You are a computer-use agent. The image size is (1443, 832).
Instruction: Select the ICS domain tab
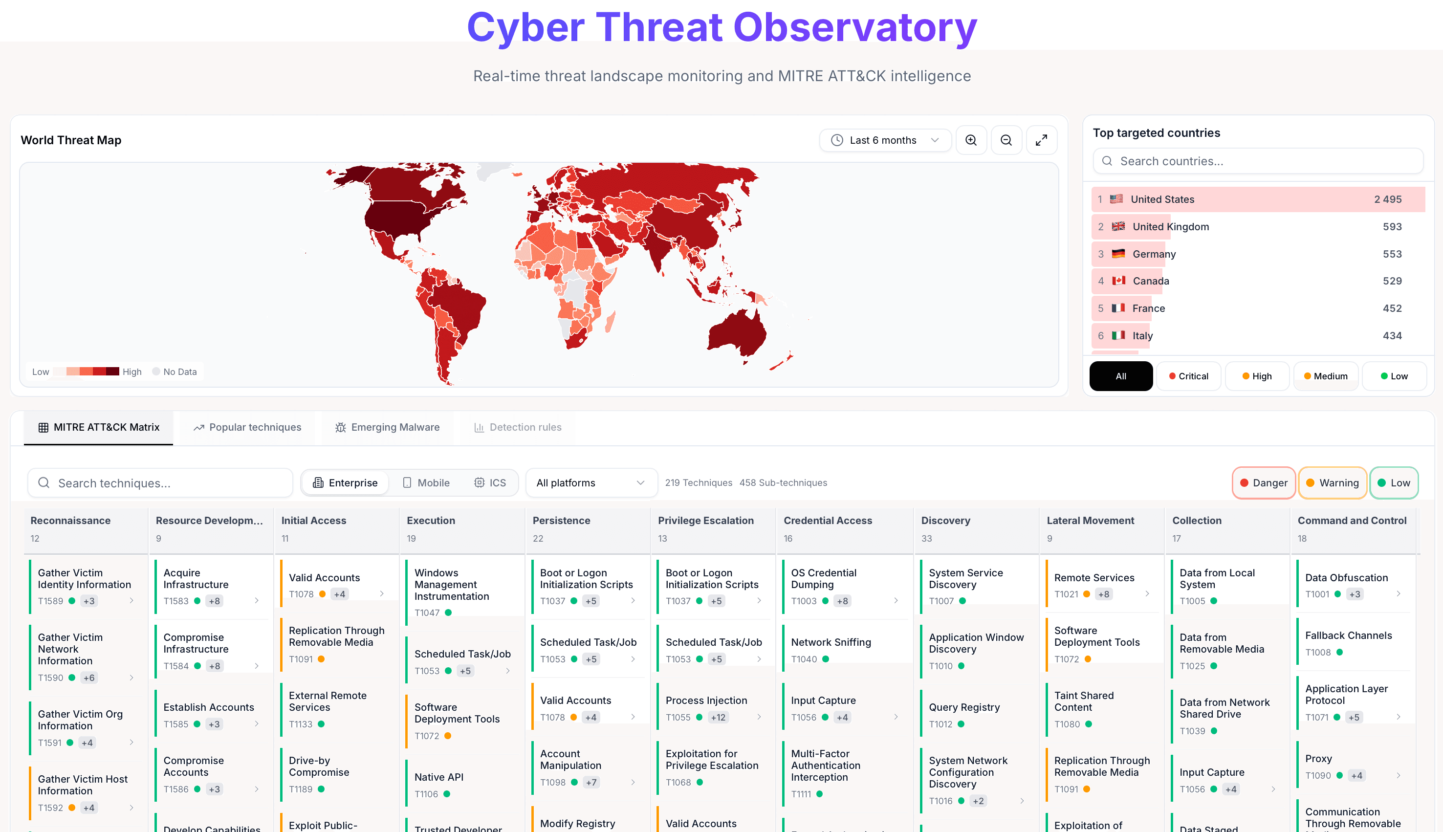490,483
